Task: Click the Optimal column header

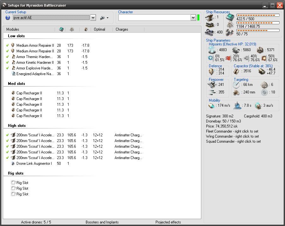Action: click(x=100, y=29)
